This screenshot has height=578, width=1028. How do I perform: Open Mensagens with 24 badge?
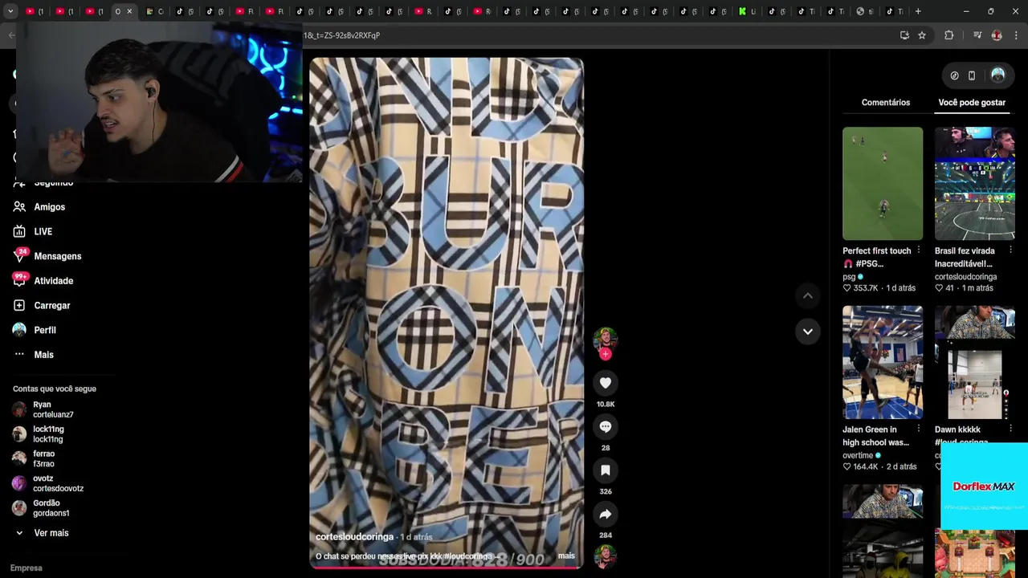click(x=58, y=256)
